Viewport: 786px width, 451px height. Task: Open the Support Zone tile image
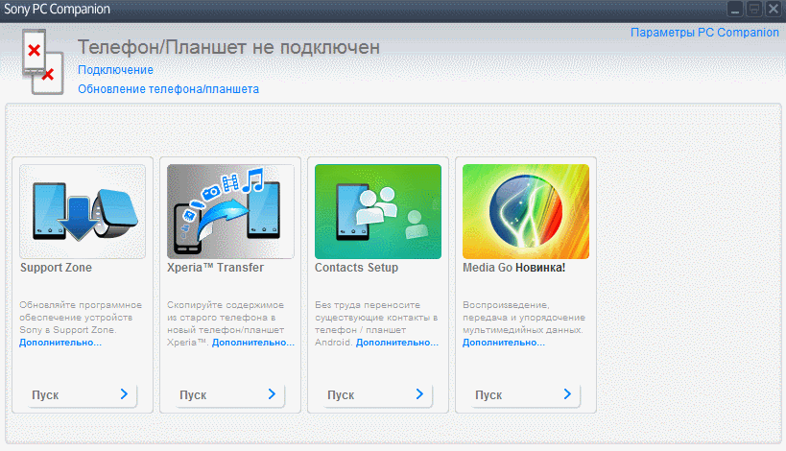(83, 211)
